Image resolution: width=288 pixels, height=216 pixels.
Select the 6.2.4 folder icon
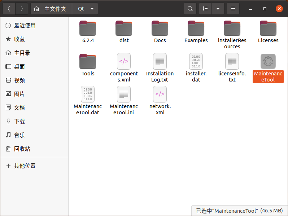(88, 28)
